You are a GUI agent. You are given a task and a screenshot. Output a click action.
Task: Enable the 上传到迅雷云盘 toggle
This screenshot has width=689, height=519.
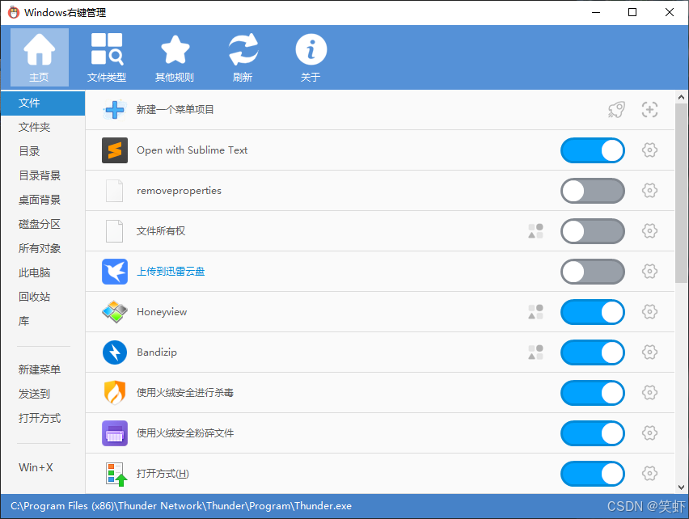592,272
